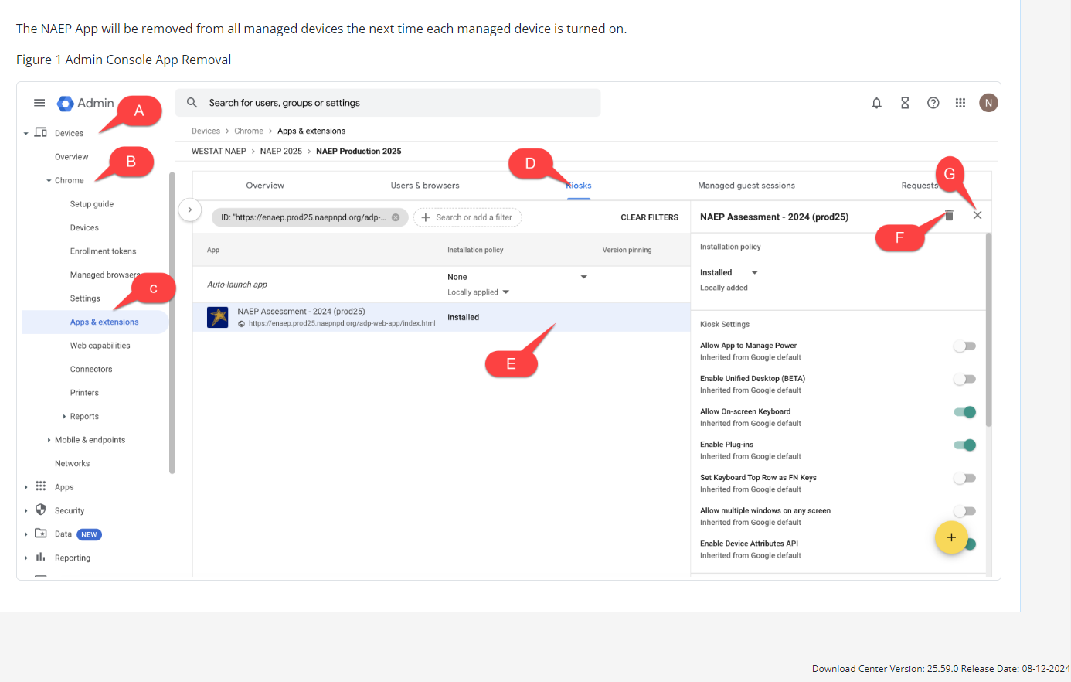Open Networks in sidebar

click(x=72, y=463)
